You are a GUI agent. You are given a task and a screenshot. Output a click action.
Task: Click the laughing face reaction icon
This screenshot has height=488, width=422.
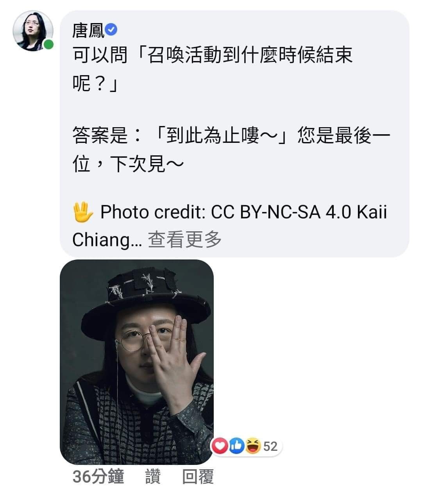click(x=253, y=446)
